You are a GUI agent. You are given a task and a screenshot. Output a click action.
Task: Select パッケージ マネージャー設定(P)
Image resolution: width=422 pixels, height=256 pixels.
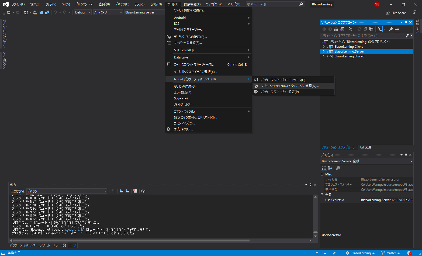point(293,92)
